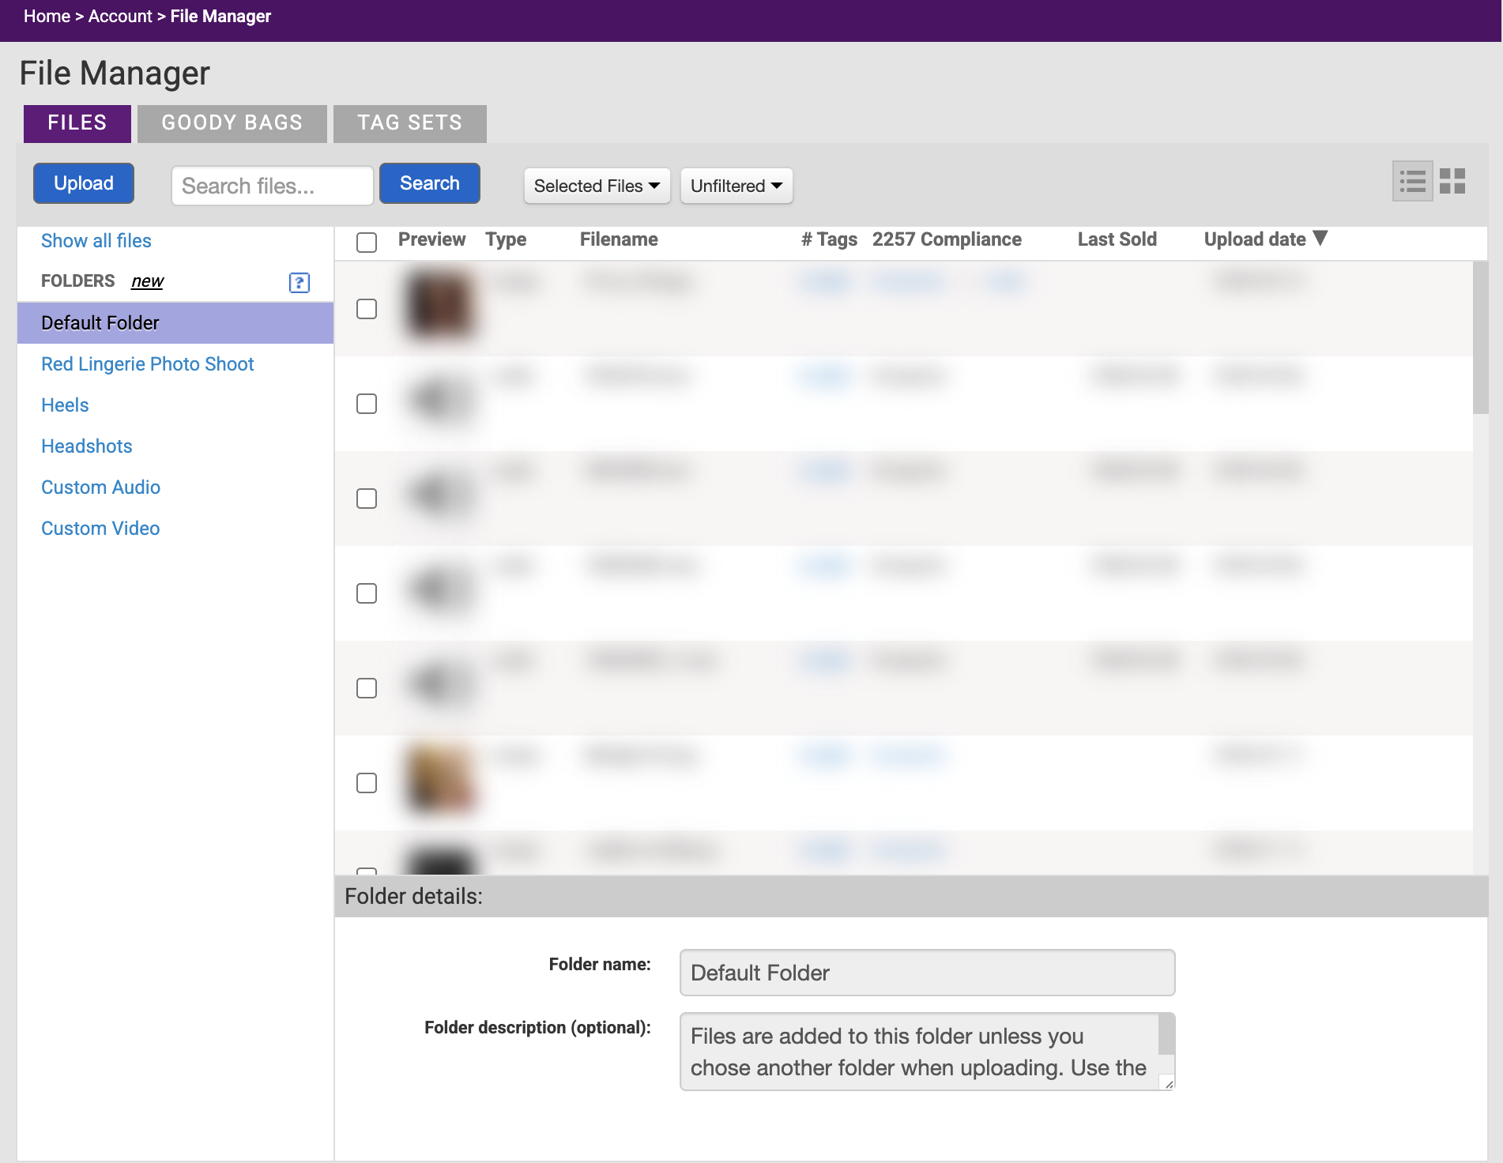Click the Search button
Viewport: 1503px width, 1163px height.
coord(430,183)
